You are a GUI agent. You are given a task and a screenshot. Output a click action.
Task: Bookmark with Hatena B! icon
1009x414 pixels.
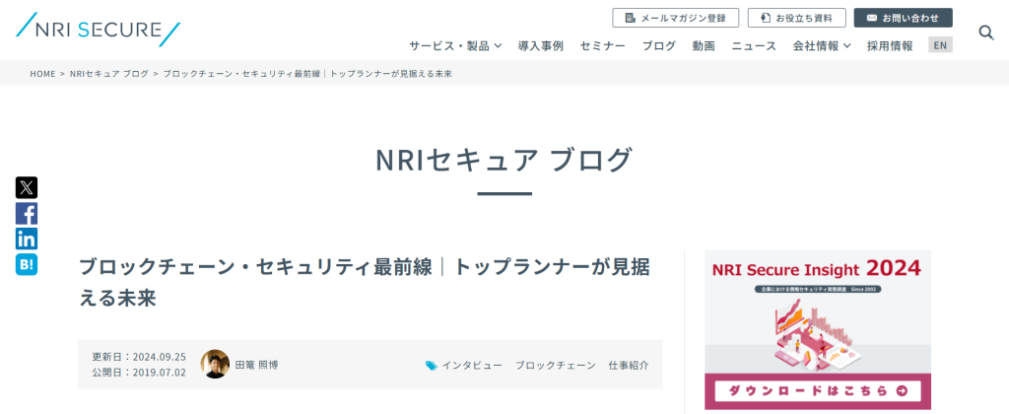pyautogui.click(x=27, y=264)
